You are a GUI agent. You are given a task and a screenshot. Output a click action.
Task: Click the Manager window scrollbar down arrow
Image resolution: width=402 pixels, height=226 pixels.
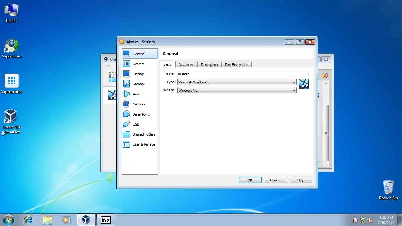pos(326,164)
